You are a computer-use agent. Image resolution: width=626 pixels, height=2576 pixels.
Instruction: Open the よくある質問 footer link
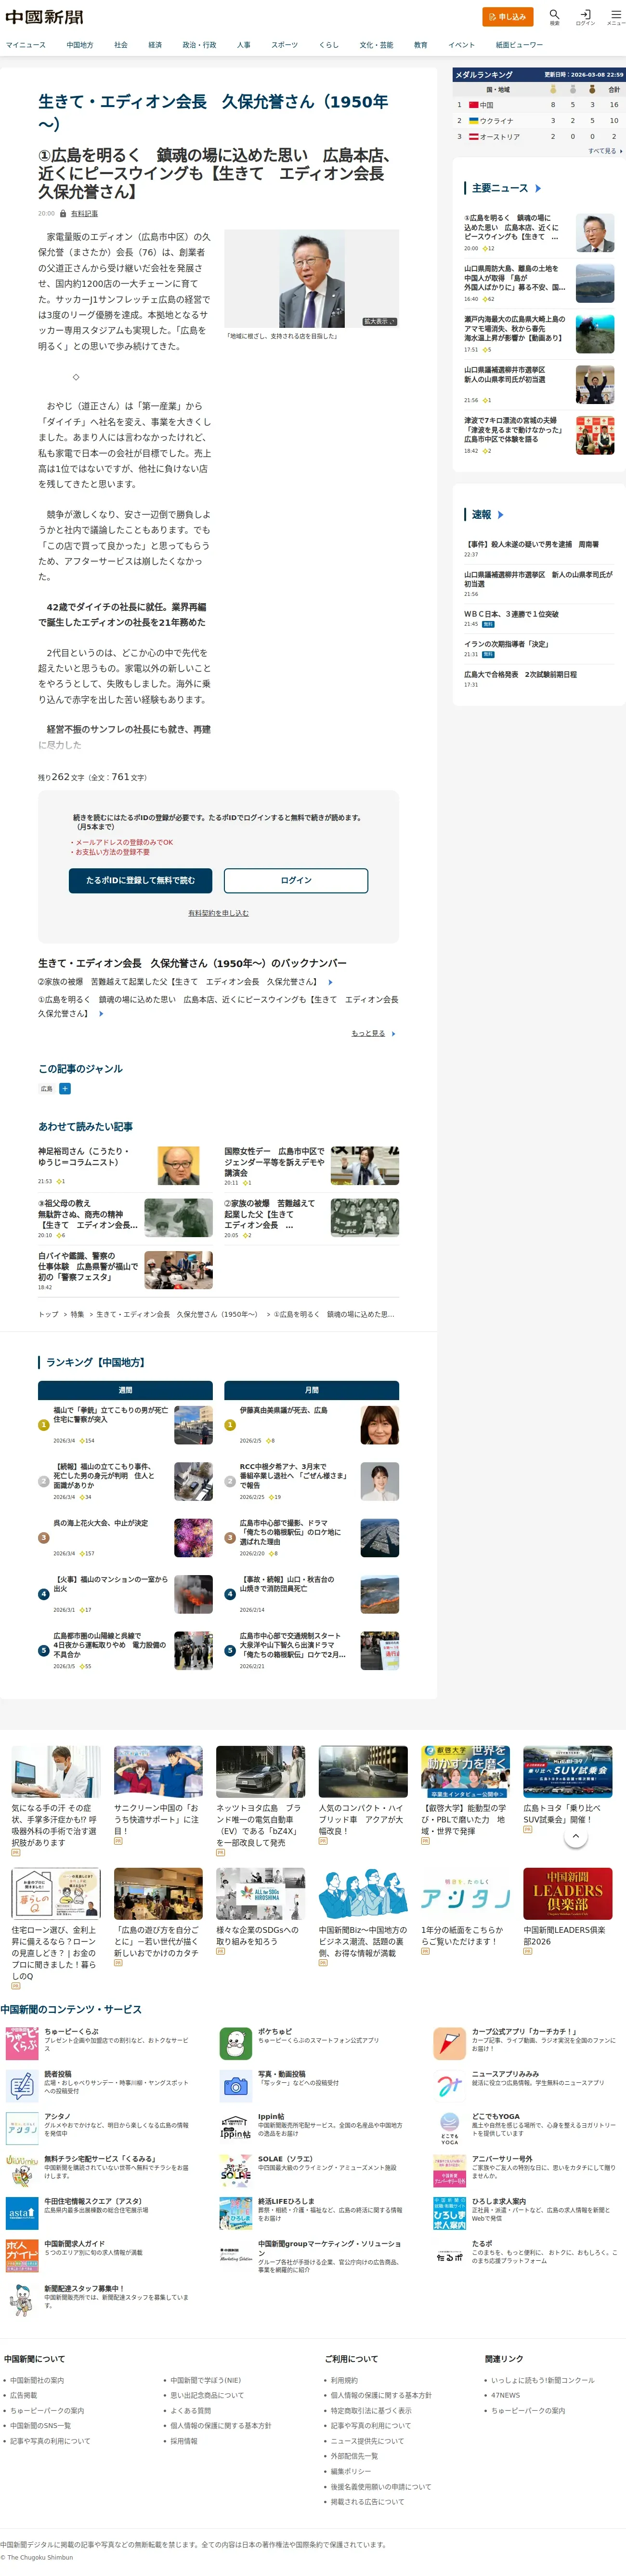(x=191, y=2410)
